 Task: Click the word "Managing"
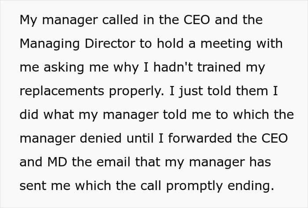point(50,44)
